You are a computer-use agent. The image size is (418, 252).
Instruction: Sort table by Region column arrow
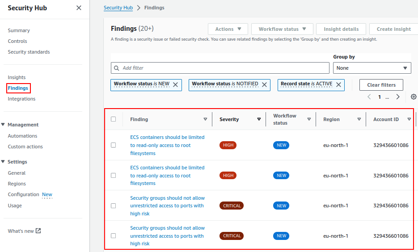[359, 119]
